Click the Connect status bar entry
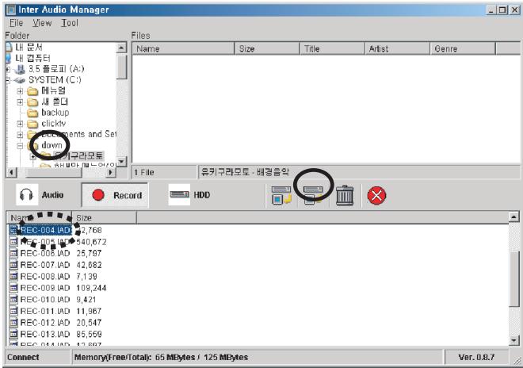This screenshot has width=523, height=368. [23, 358]
